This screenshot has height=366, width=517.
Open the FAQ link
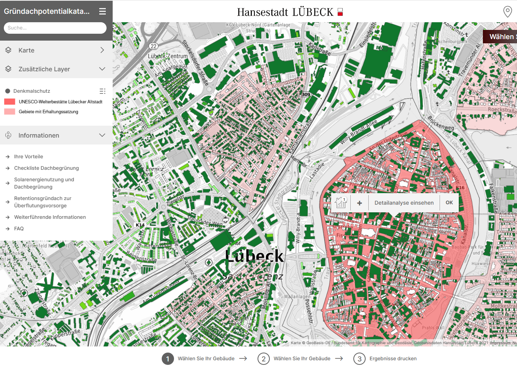[x=19, y=228]
